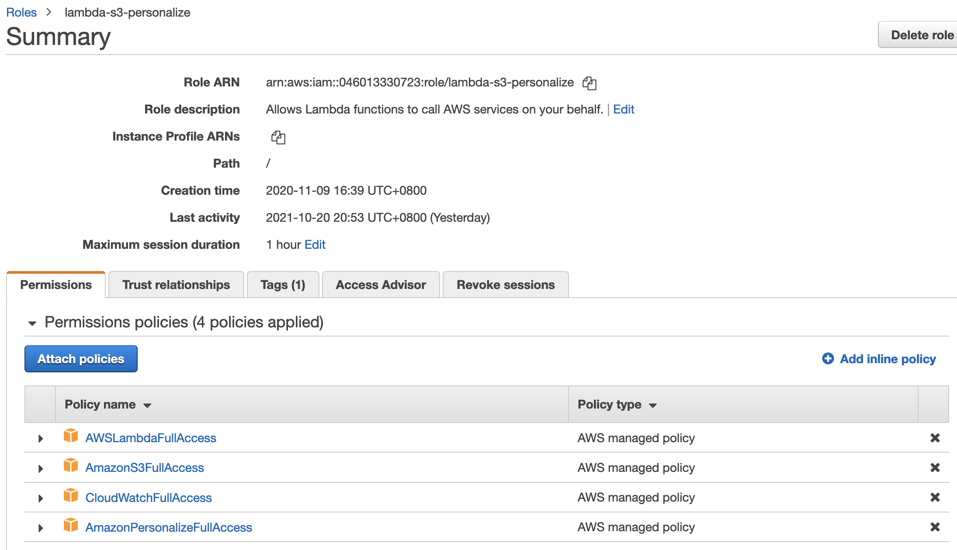The height and width of the screenshot is (550, 957).
Task: Click the AmazonS3FullAccess policy box icon
Action: coord(71,466)
